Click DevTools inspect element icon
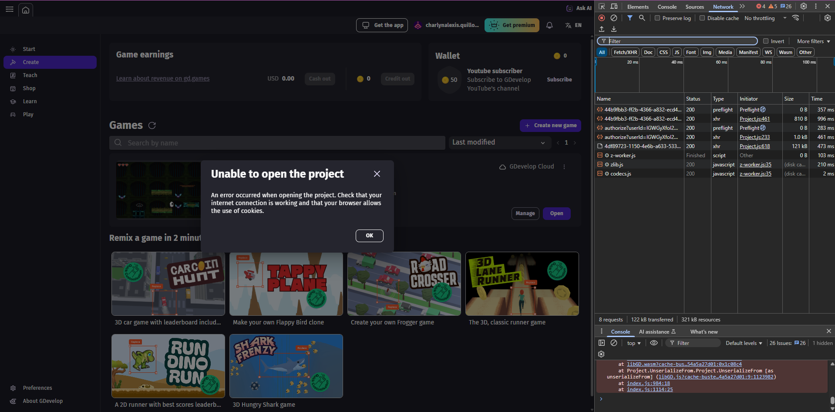Image resolution: width=835 pixels, height=412 pixels. click(602, 6)
